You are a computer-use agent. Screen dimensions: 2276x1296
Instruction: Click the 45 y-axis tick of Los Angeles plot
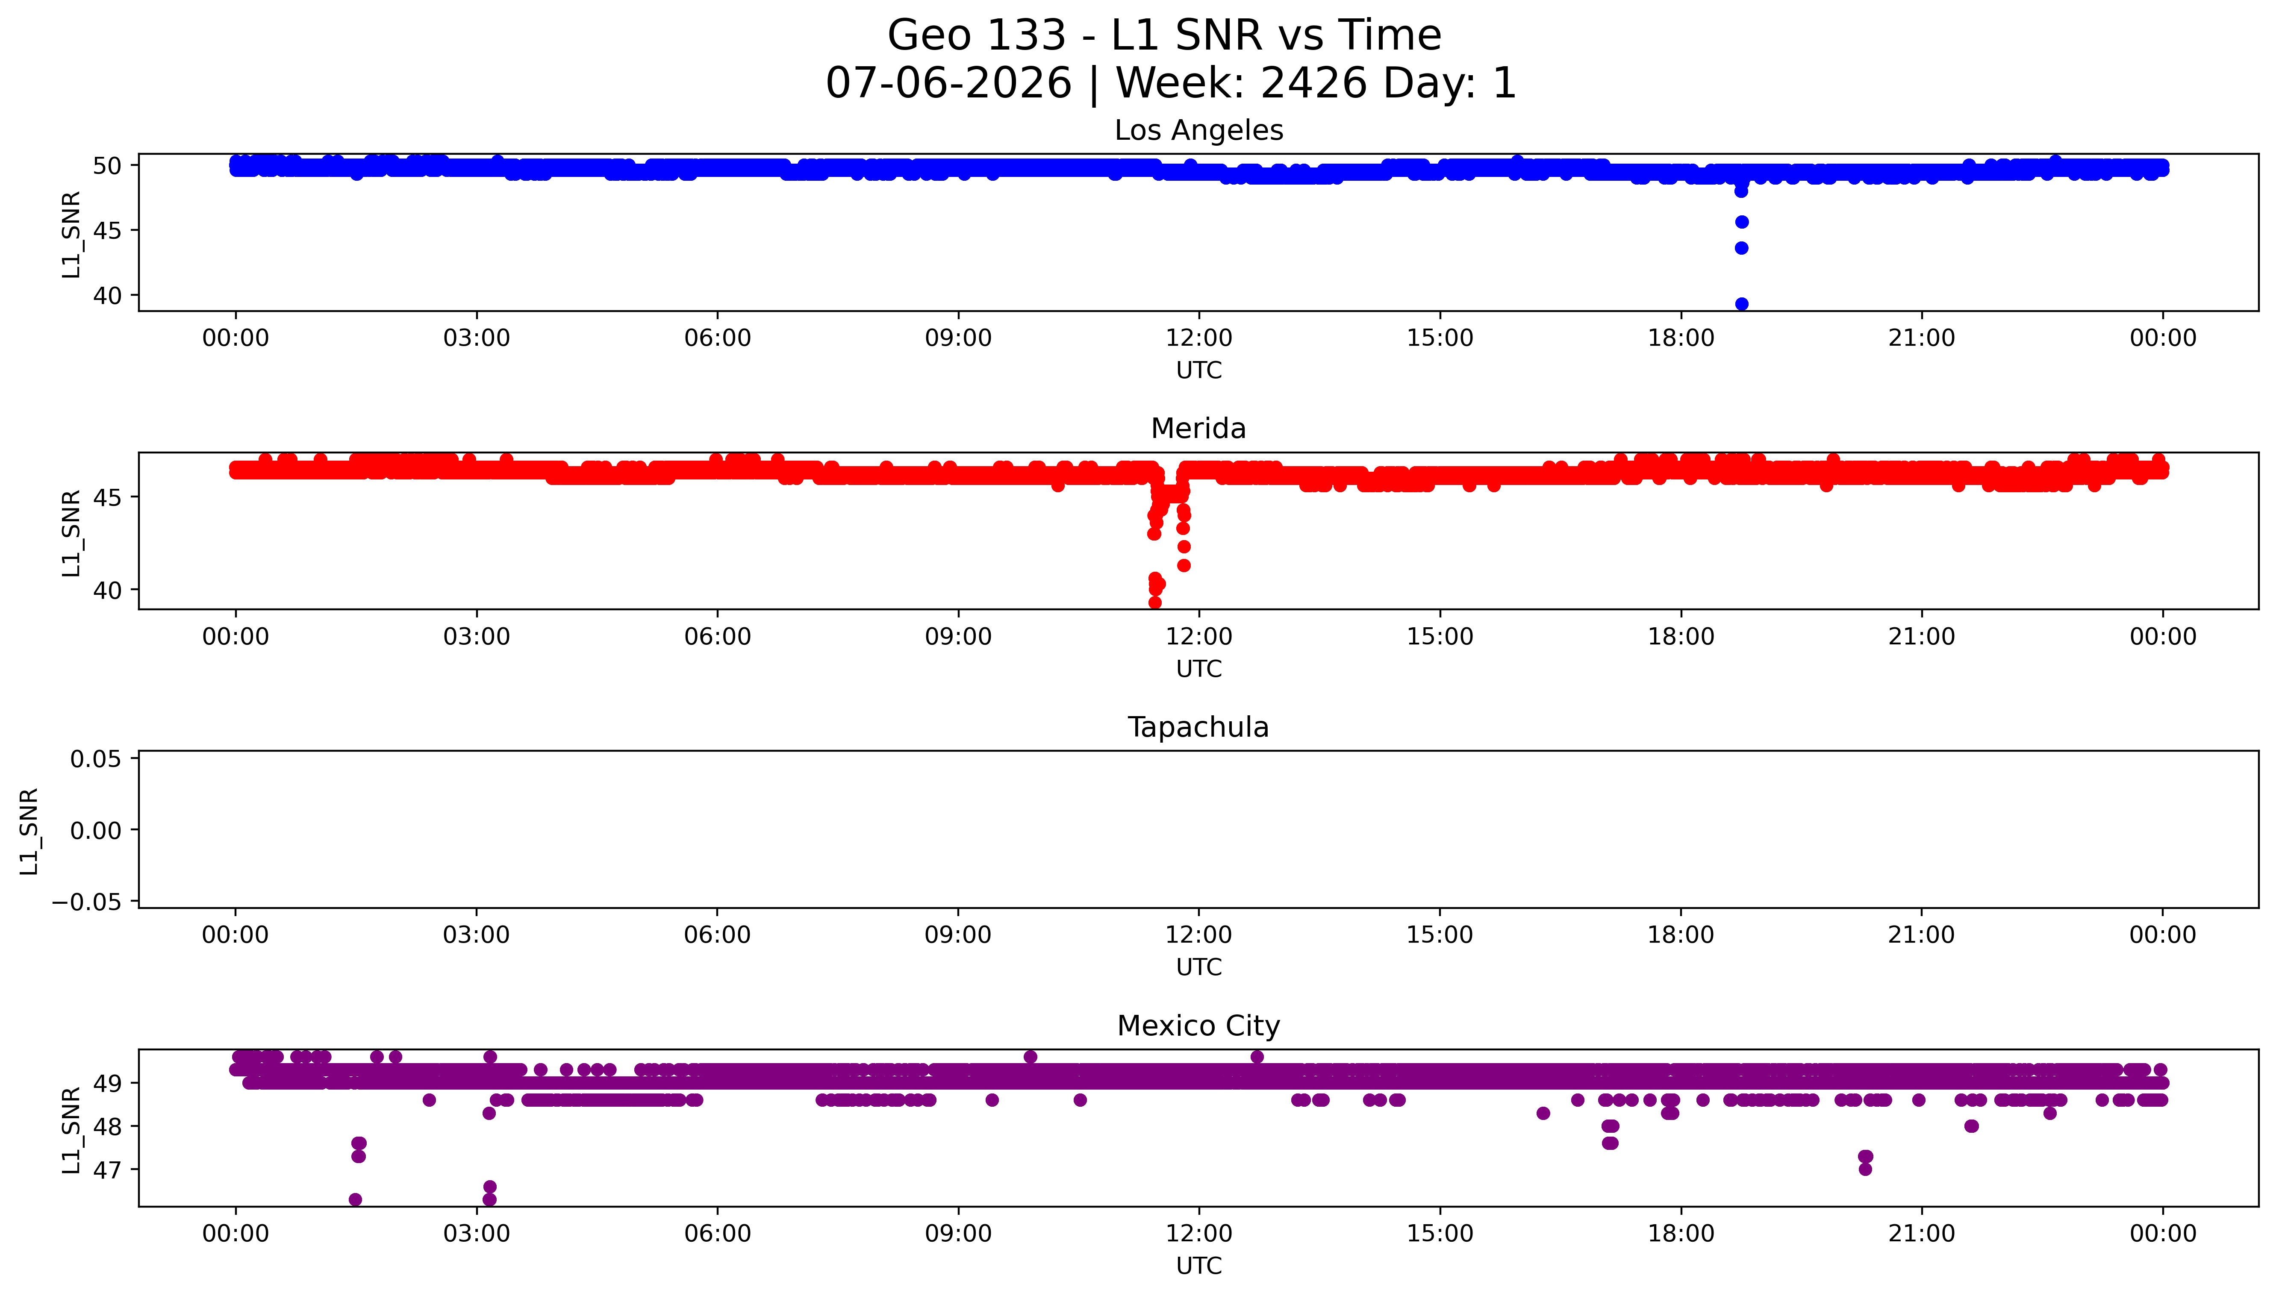point(108,231)
